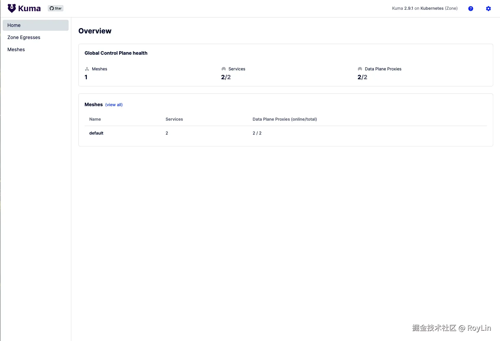This screenshot has width=500, height=341.
Task: Click the GitHub Star button
Action: [x=56, y=8]
